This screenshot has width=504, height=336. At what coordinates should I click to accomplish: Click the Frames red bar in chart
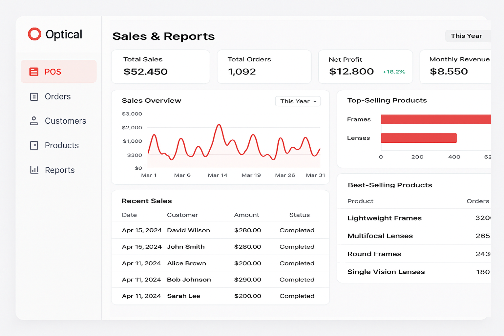436,119
